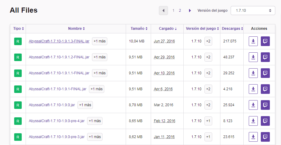The image size is (281, 145).
Task: Show +1 game versions for 1.9.0-pre-3
Action: point(208,137)
